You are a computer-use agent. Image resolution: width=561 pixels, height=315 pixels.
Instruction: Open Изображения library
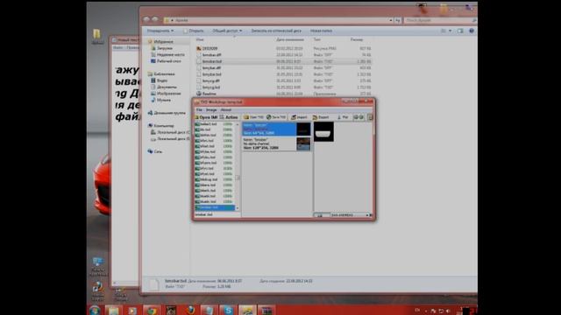tap(168, 94)
